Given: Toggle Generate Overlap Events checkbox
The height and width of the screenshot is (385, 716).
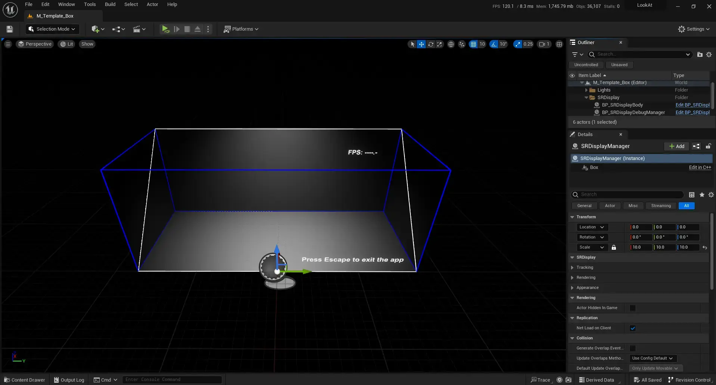Looking at the screenshot, I should point(633,348).
